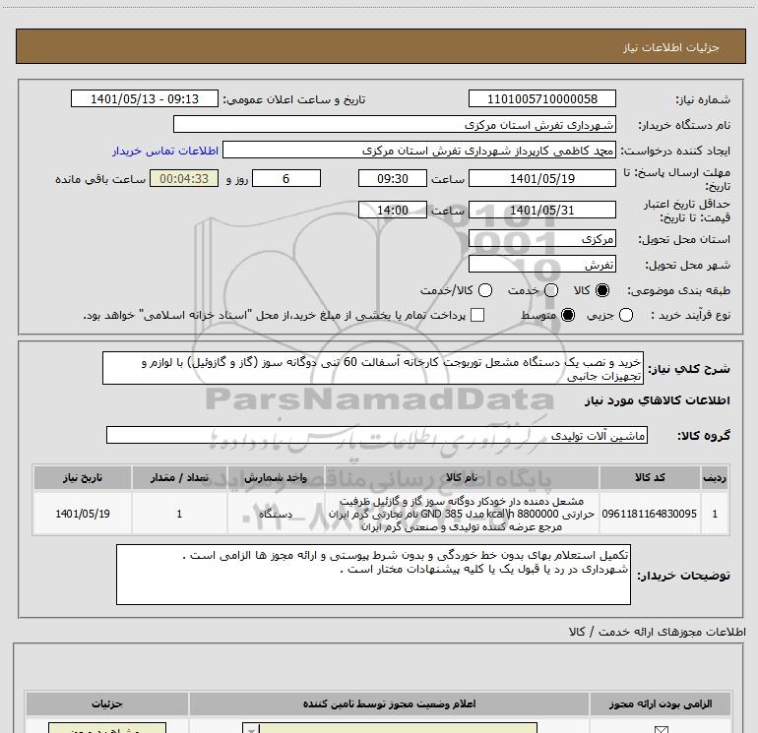
Task: Click general need description text box
Action: (373, 368)
